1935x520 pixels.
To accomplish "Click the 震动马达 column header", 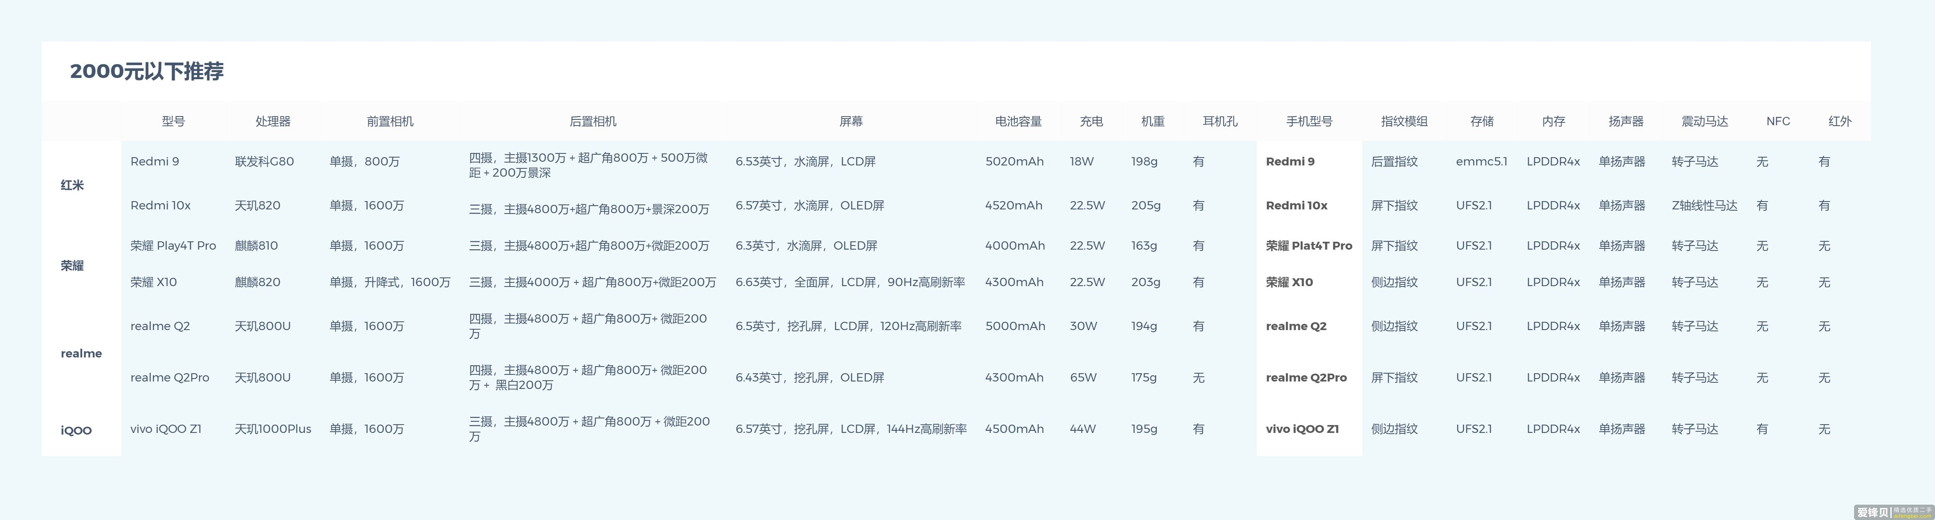I will [1704, 121].
